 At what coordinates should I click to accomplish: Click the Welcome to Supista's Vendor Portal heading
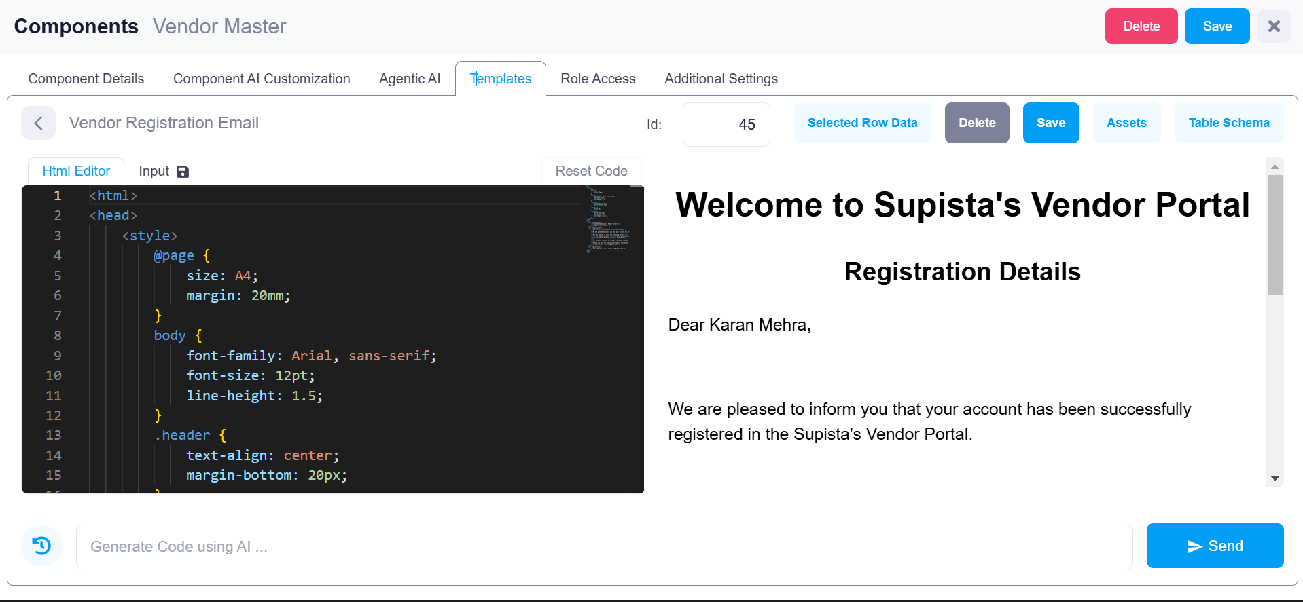point(962,205)
